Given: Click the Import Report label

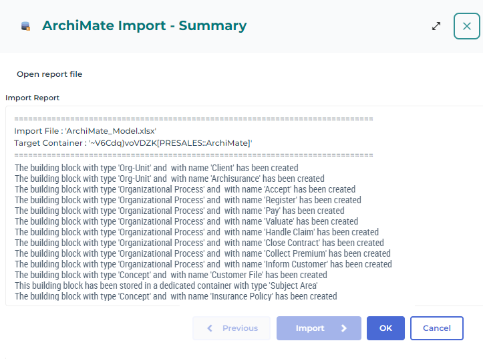Looking at the screenshot, I should [33, 98].
